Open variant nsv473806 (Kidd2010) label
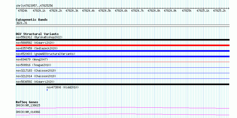Screen dimensions: 237x118 [63, 87]
